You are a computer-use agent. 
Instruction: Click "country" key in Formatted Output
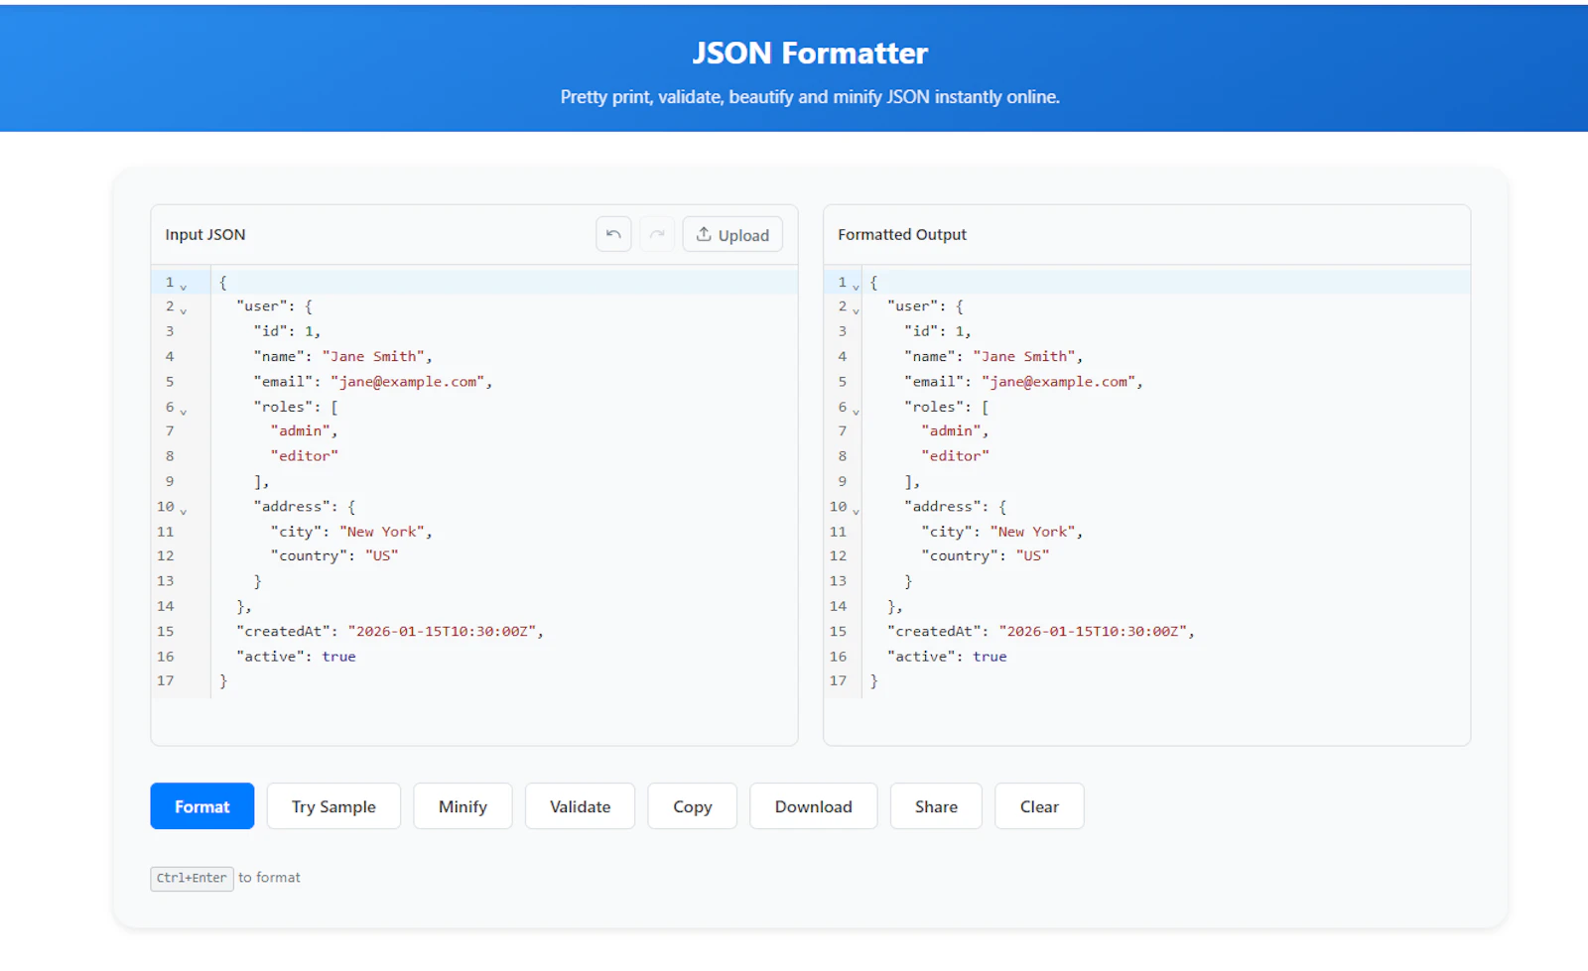960,555
